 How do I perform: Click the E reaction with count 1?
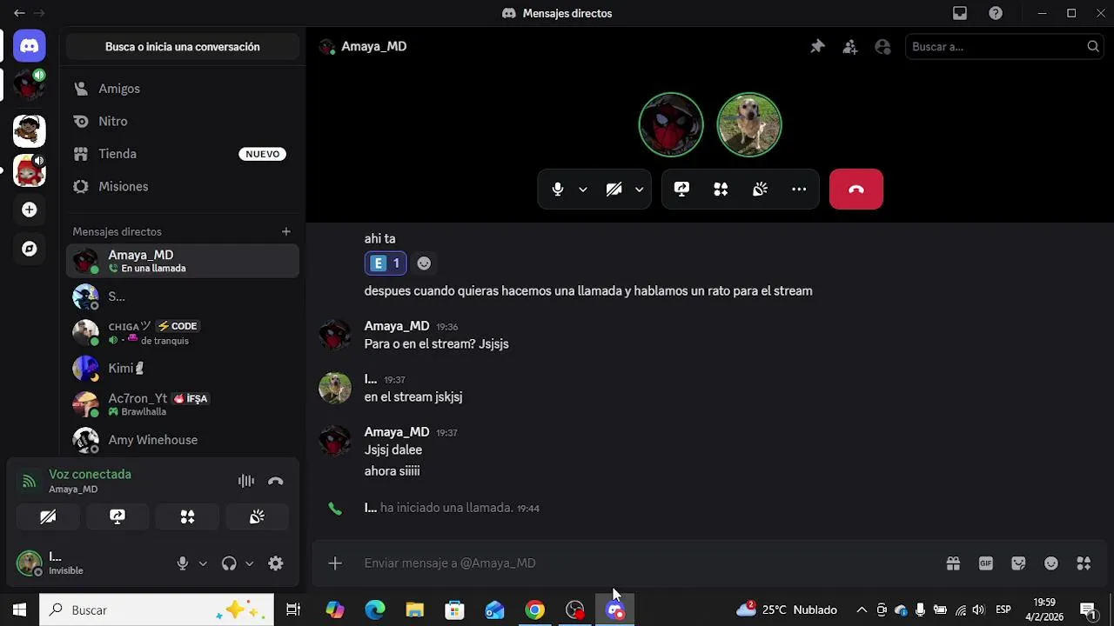[x=386, y=263]
